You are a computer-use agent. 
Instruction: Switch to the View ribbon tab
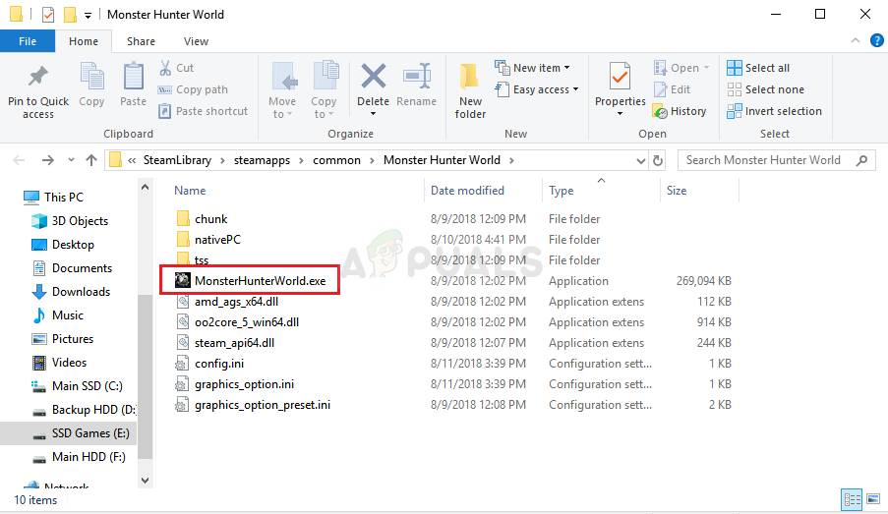(196, 41)
